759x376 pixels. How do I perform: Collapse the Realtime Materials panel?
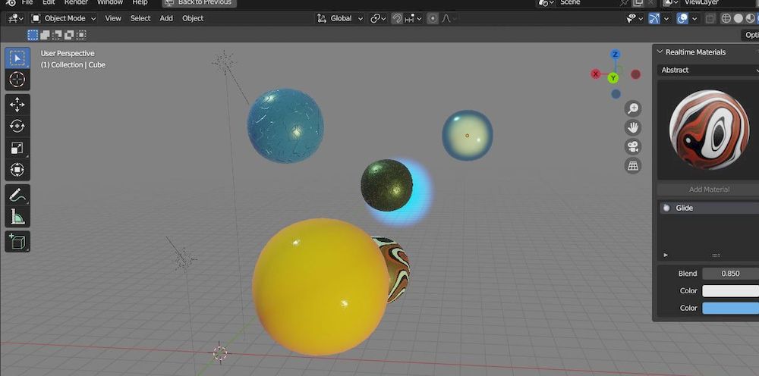coord(660,52)
